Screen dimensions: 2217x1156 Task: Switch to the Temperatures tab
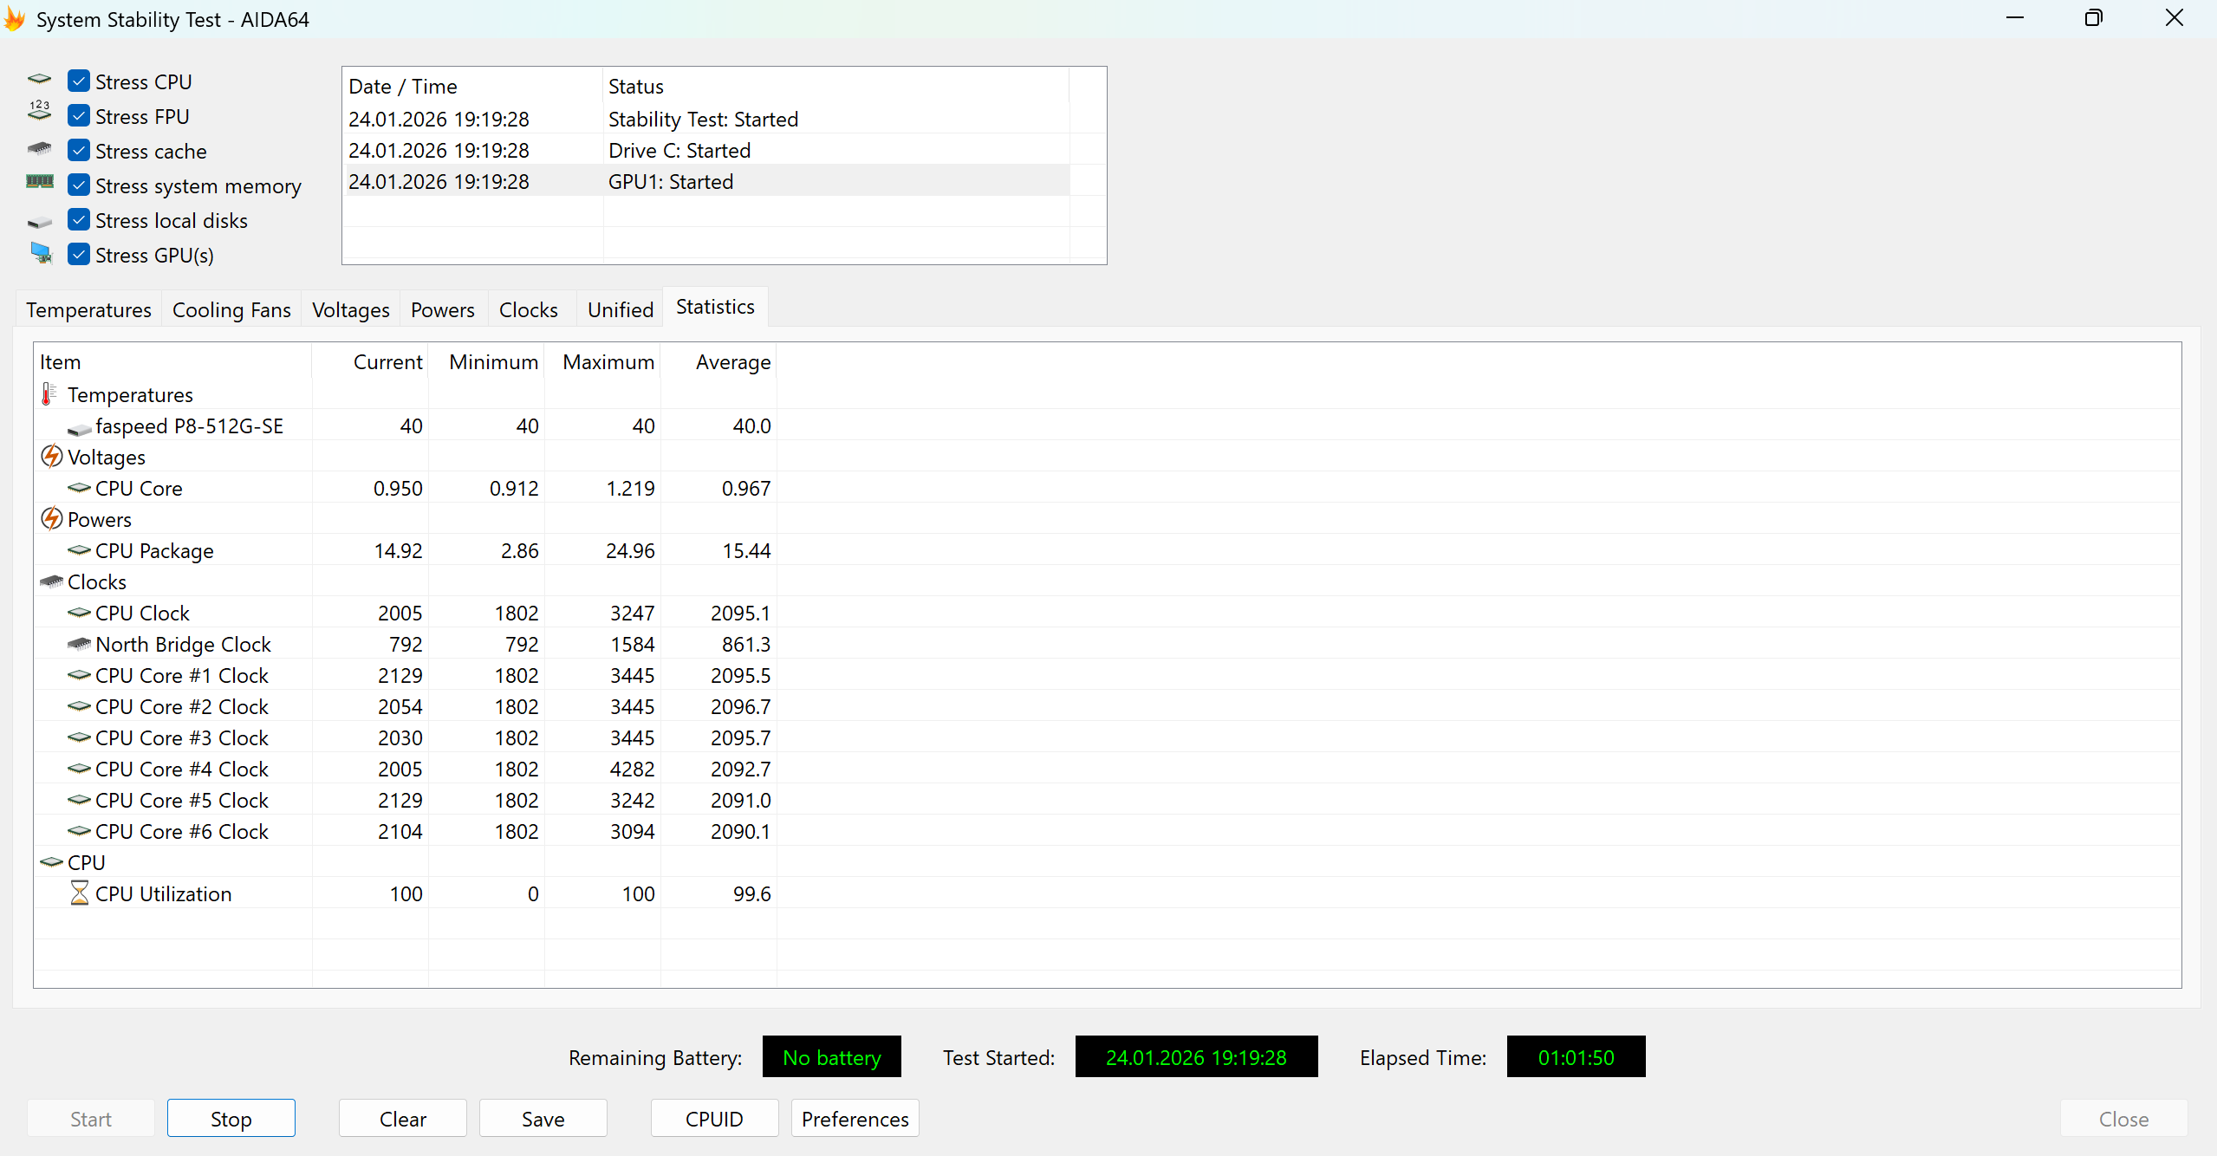[88, 310]
